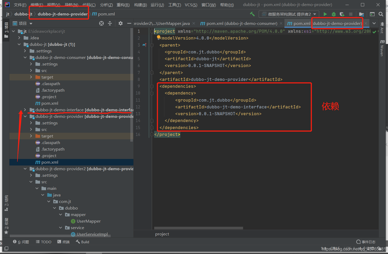Screen dimensions: 388x254
Task: Collapse the dubbo-jt-demo-provider module
Action: point(25,116)
